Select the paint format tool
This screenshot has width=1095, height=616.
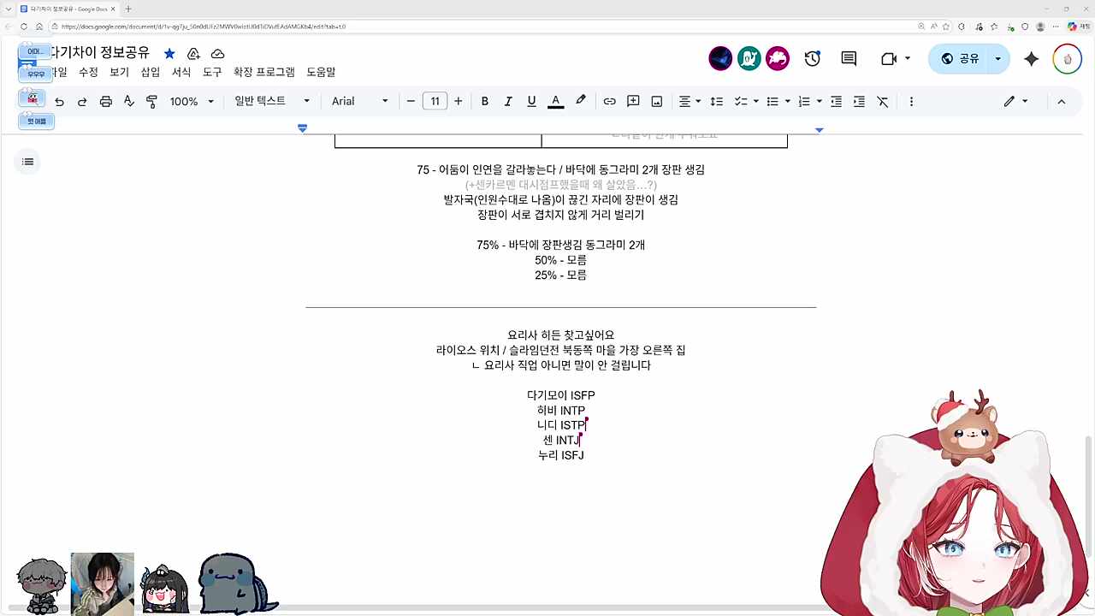click(151, 101)
